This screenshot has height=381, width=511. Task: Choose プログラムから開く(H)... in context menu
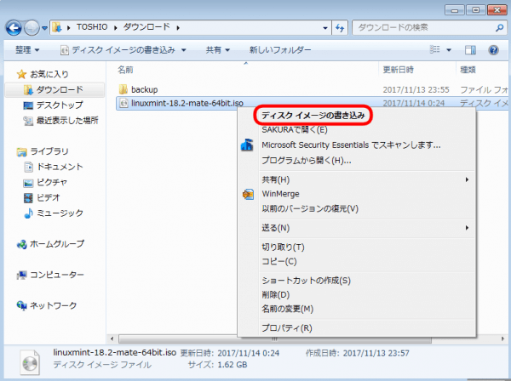pos(307,161)
